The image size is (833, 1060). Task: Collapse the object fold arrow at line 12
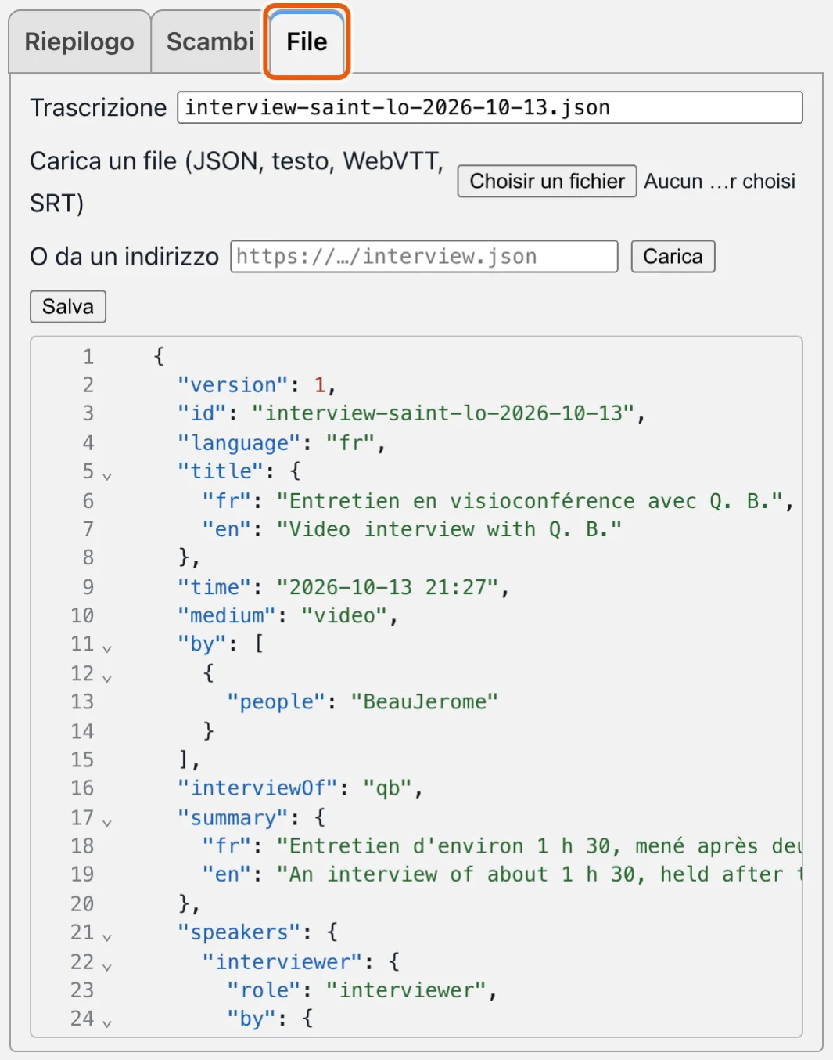pos(107,677)
